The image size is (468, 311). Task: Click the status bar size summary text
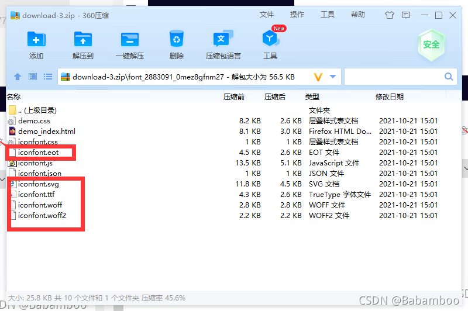point(97,298)
